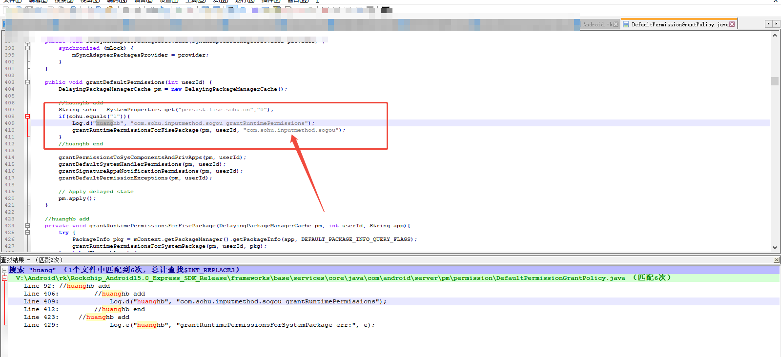This screenshot has width=781, height=357.
Task: Open search result Line 409 Log.d entry
Action: coord(205,301)
